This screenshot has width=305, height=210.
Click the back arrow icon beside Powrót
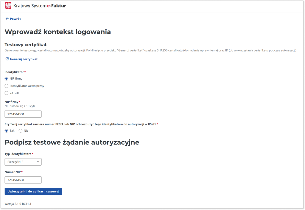pyautogui.click(x=7, y=19)
